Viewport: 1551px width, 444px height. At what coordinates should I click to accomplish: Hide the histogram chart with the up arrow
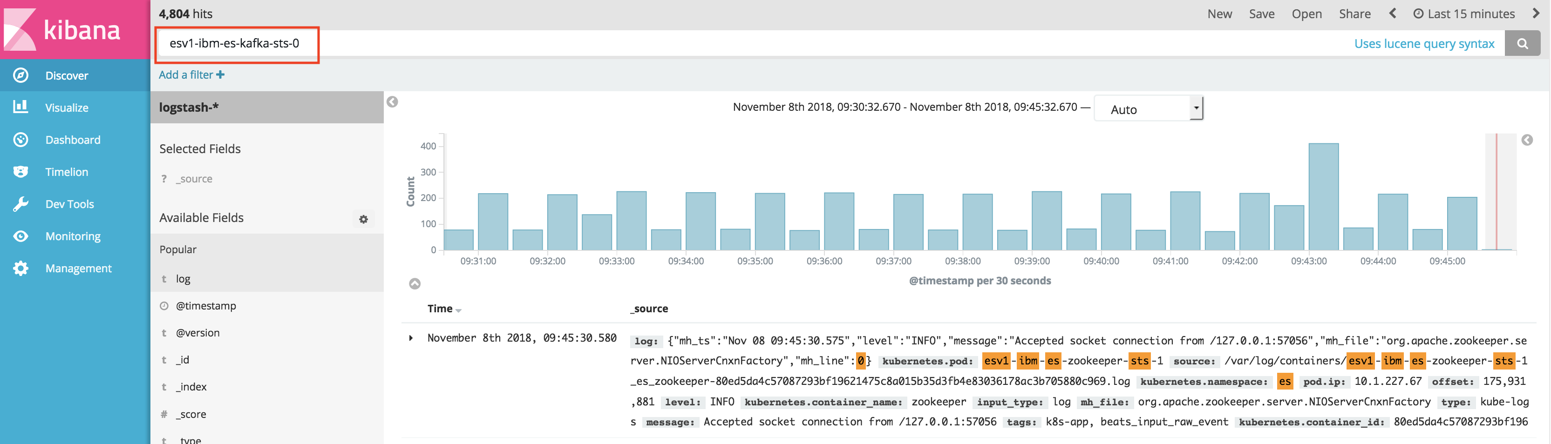(x=415, y=283)
